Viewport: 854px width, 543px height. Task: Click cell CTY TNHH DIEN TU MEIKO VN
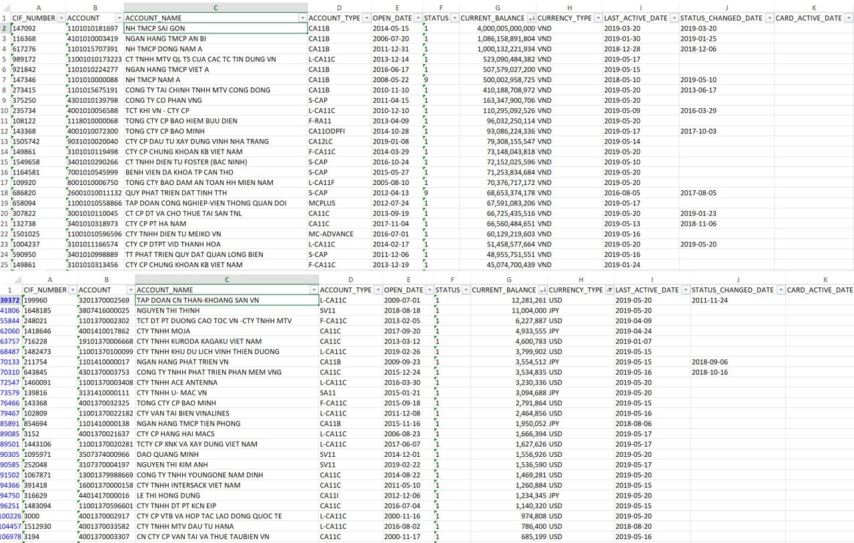(216, 234)
